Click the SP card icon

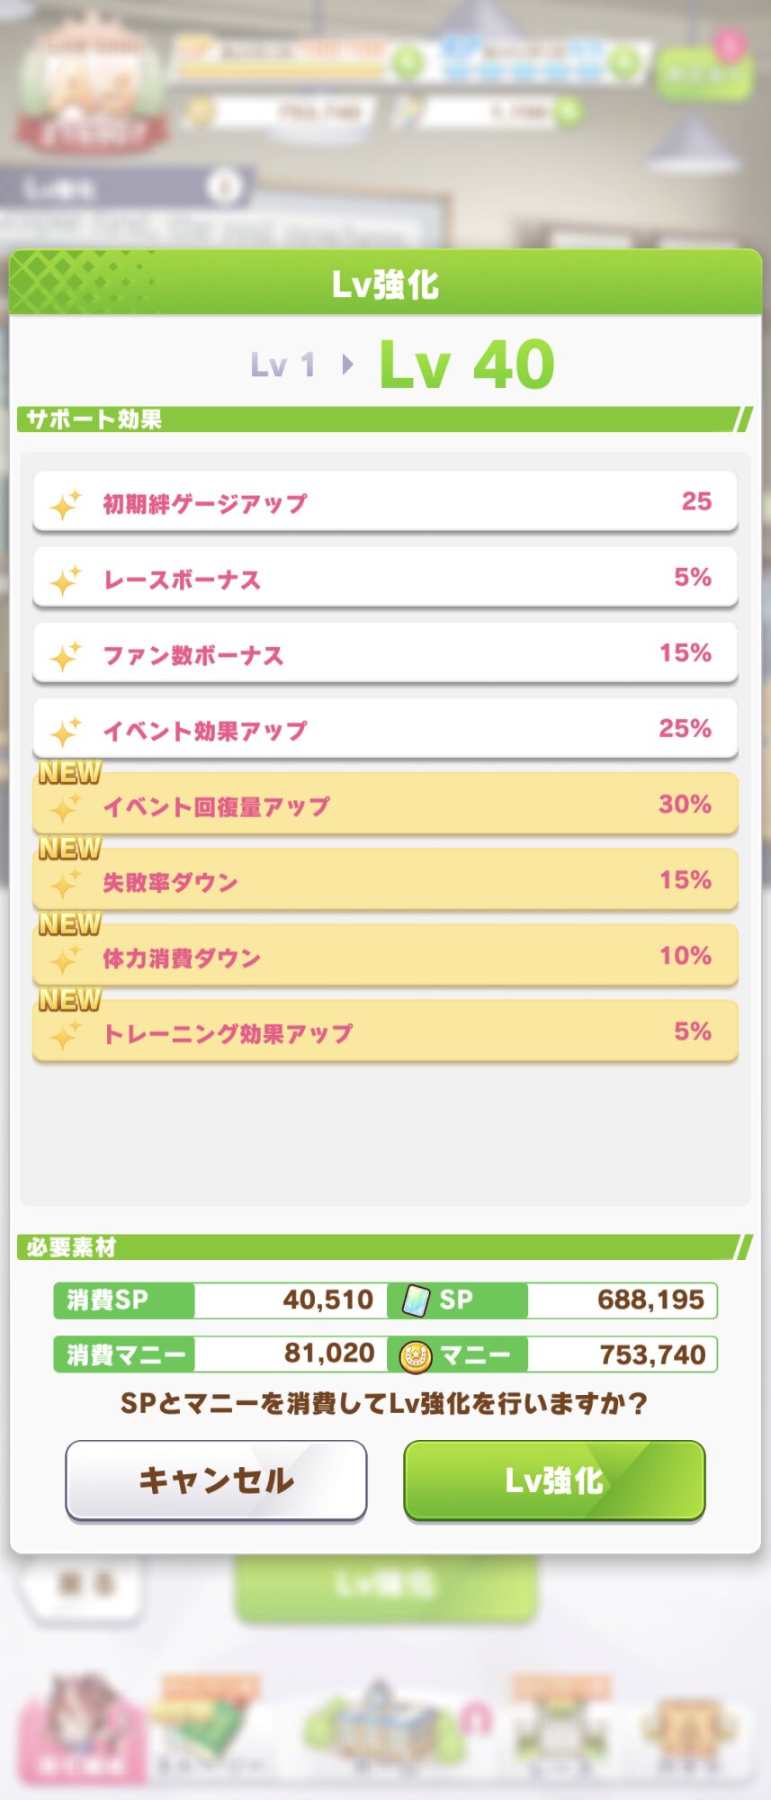click(x=415, y=1300)
